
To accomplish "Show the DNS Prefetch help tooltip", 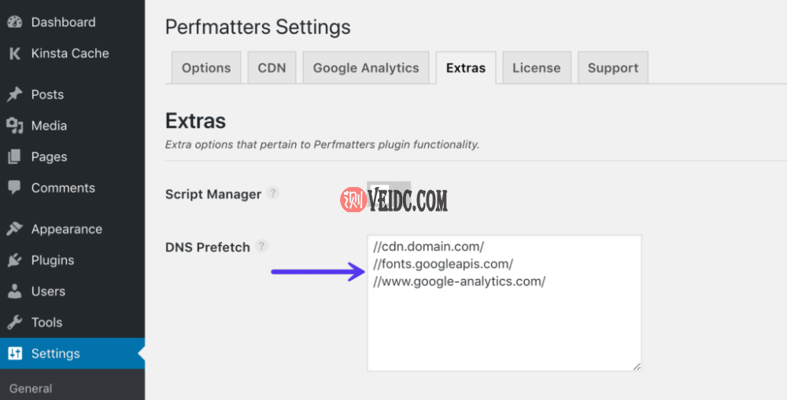I will click(262, 246).
